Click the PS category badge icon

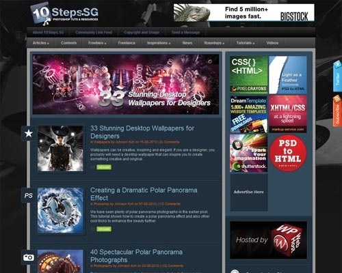pyautogui.click(x=29, y=195)
